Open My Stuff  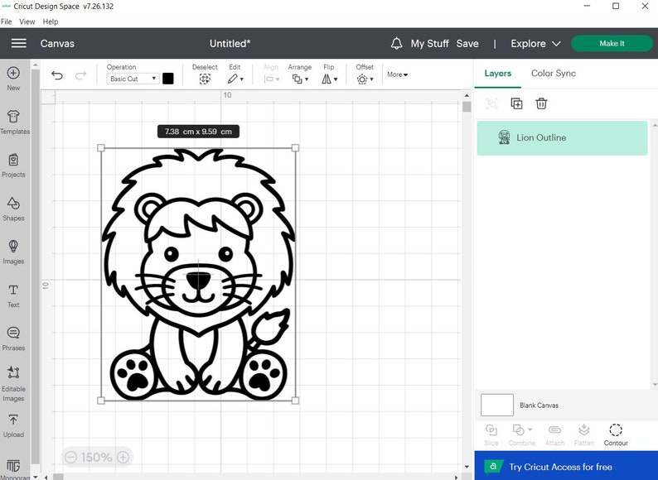[430, 44]
